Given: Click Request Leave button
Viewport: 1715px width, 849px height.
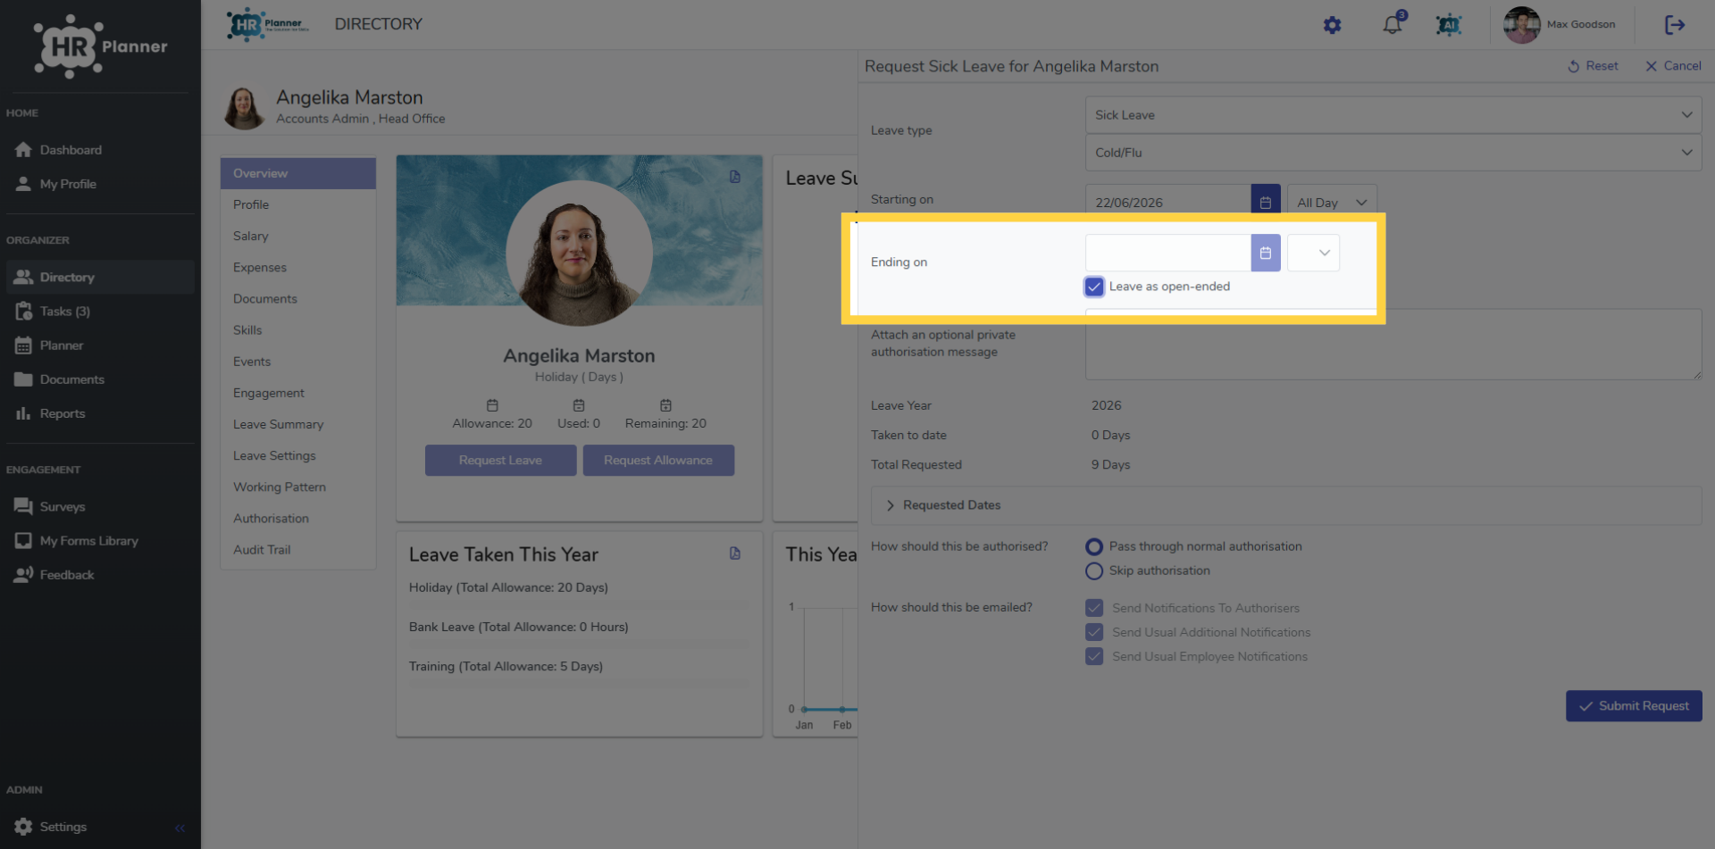Looking at the screenshot, I should click(x=500, y=461).
